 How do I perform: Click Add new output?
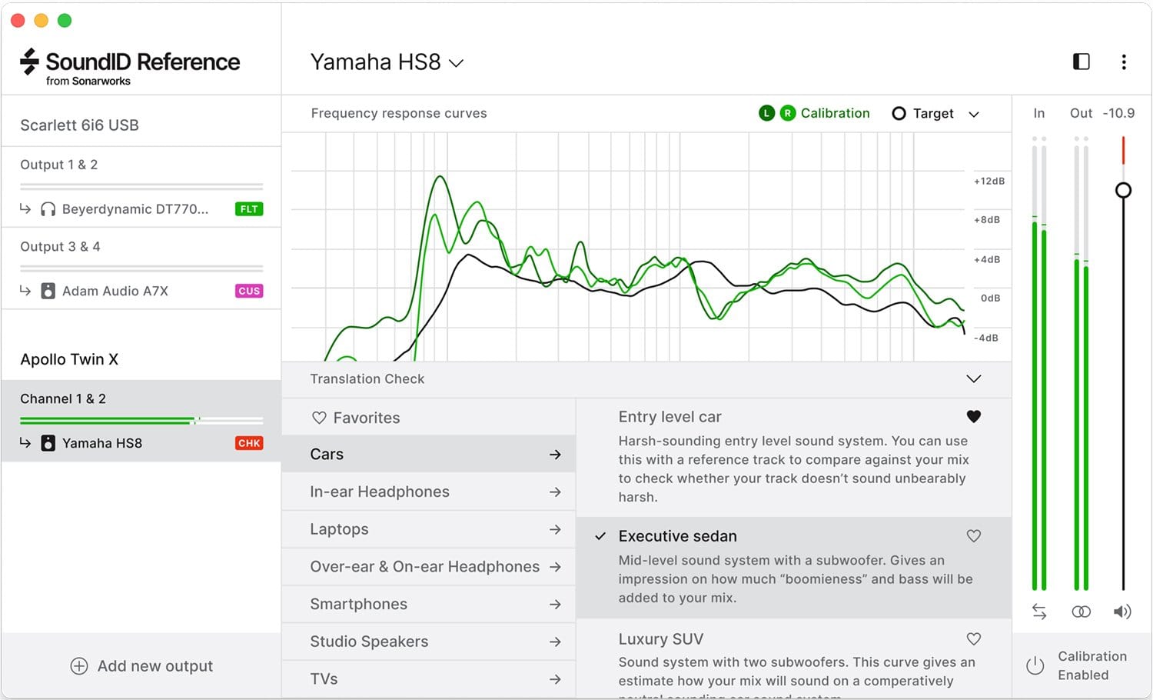click(141, 666)
